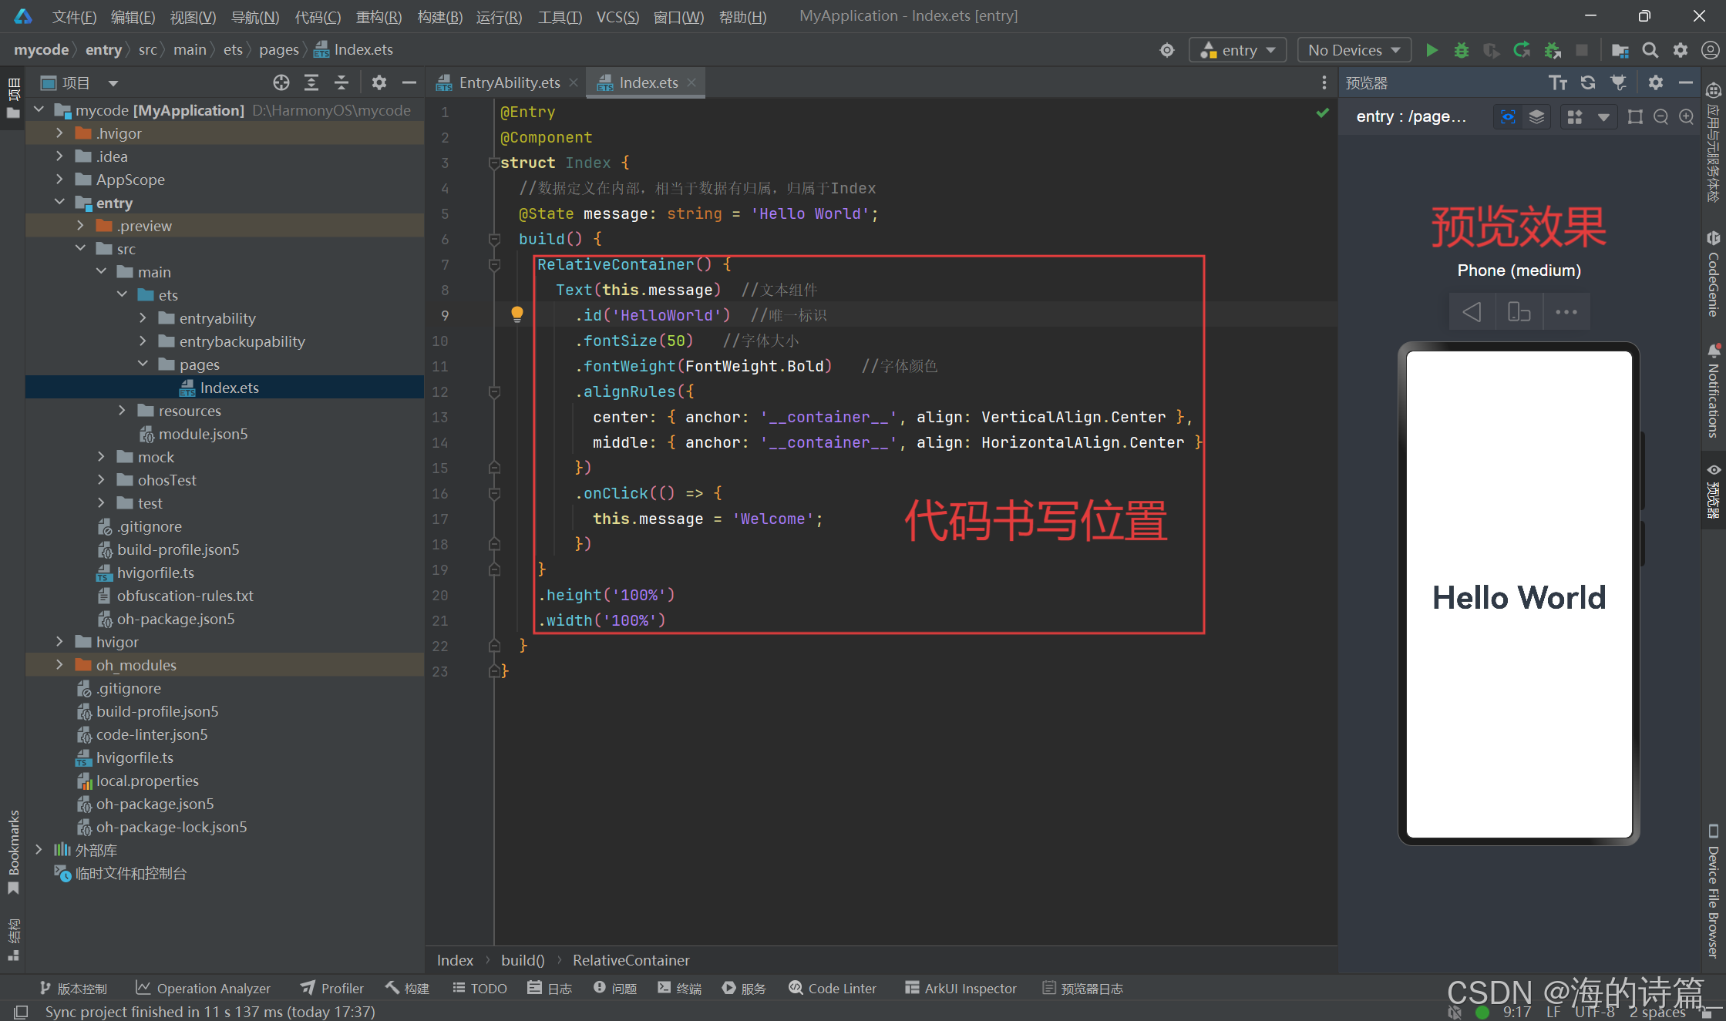
Task: Click the green Run button
Action: [1432, 50]
